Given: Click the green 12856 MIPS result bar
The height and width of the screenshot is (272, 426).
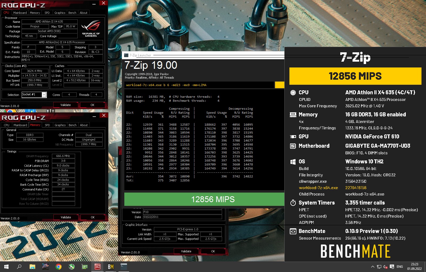Looking at the screenshot, I should coord(204,199).
